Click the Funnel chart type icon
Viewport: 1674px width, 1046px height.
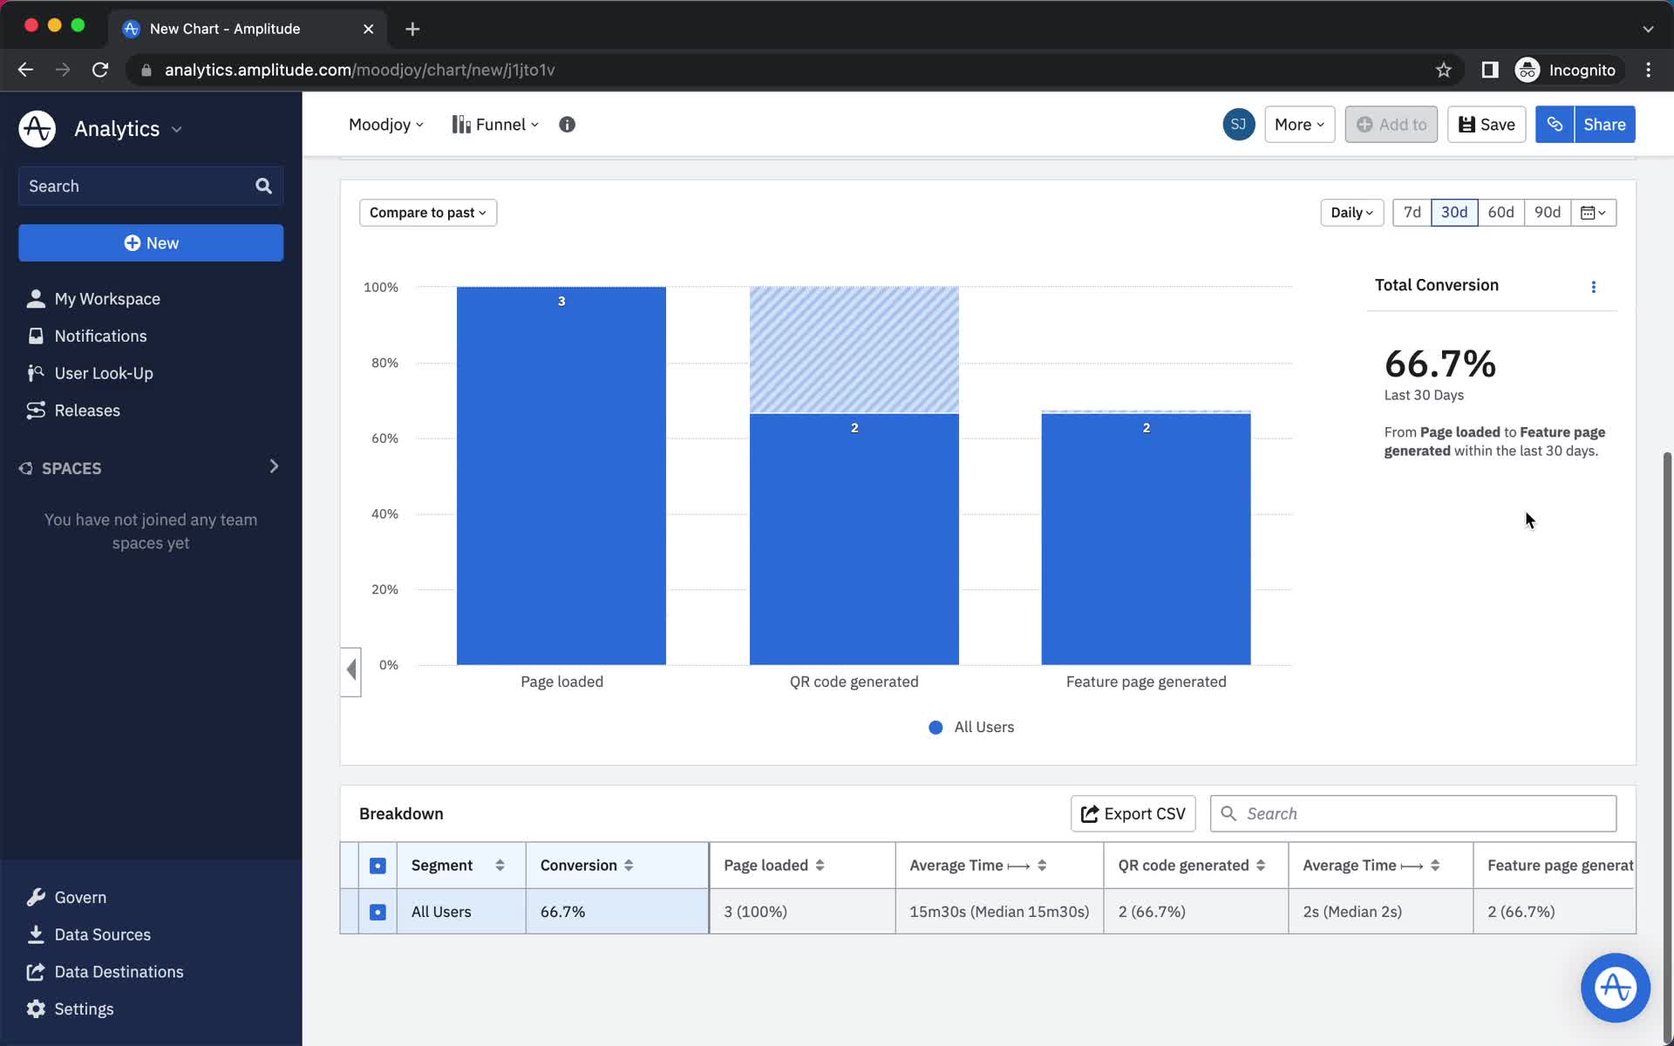pos(461,124)
